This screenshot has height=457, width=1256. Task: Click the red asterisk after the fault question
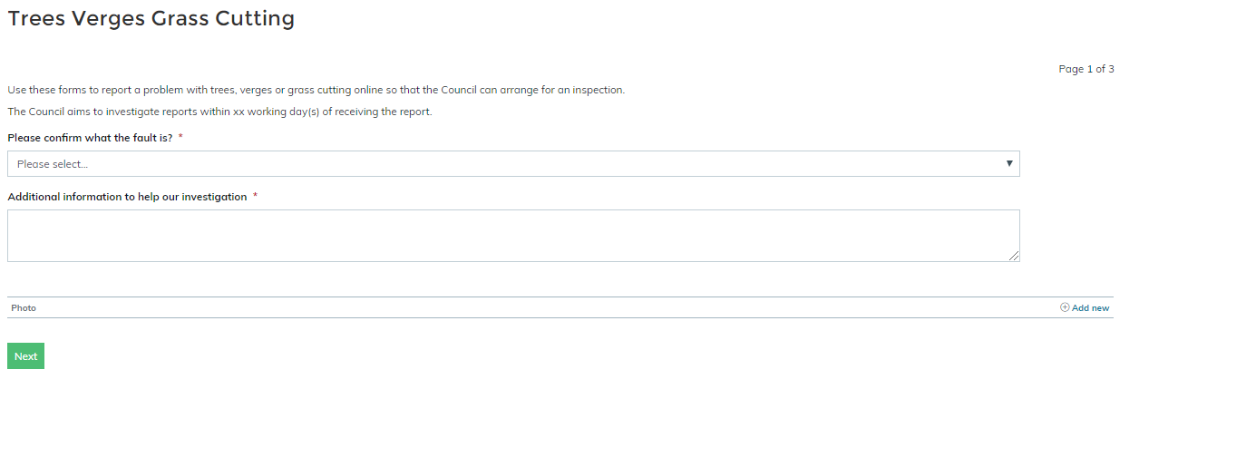(180, 138)
